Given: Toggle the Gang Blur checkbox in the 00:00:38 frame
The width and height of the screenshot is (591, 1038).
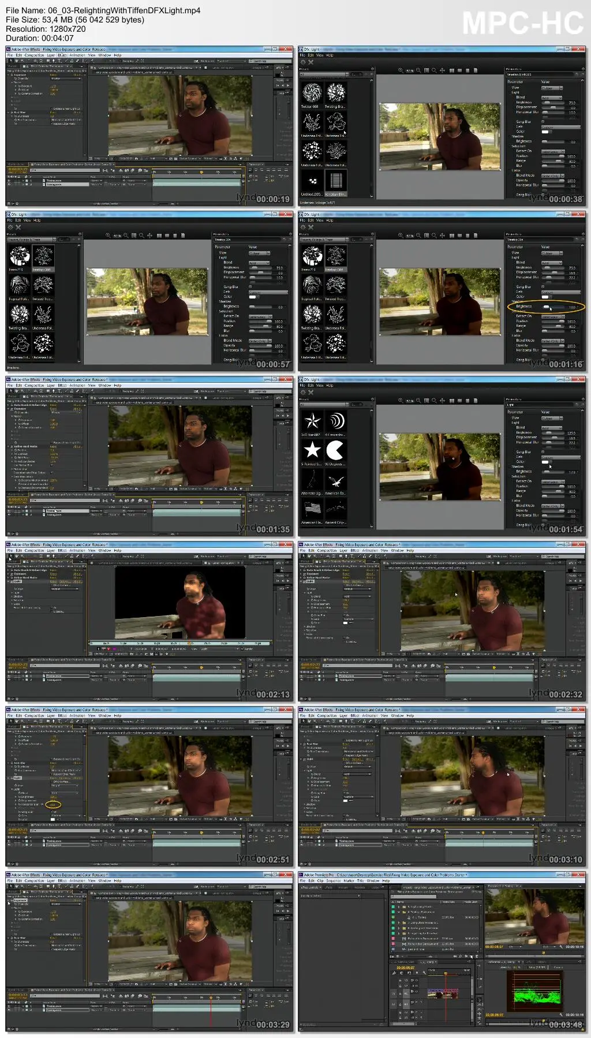Looking at the screenshot, I should click(x=544, y=122).
